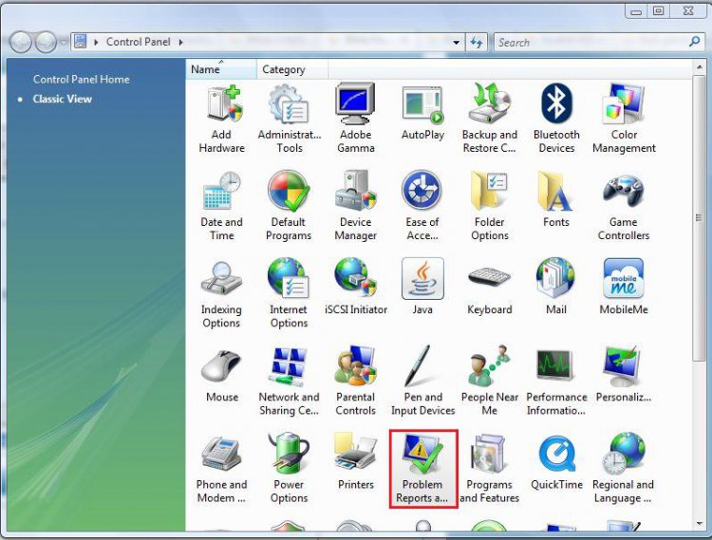Open Backup and Restore Center
Image resolution: width=712 pixels, height=540 pixels.
[x=490, y=119]
